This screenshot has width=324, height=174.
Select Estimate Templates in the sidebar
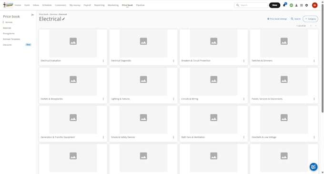[11, 39]
